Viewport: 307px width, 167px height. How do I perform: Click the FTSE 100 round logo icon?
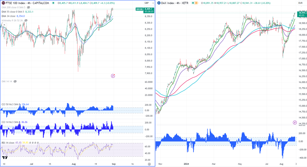(x=3, y=3)
